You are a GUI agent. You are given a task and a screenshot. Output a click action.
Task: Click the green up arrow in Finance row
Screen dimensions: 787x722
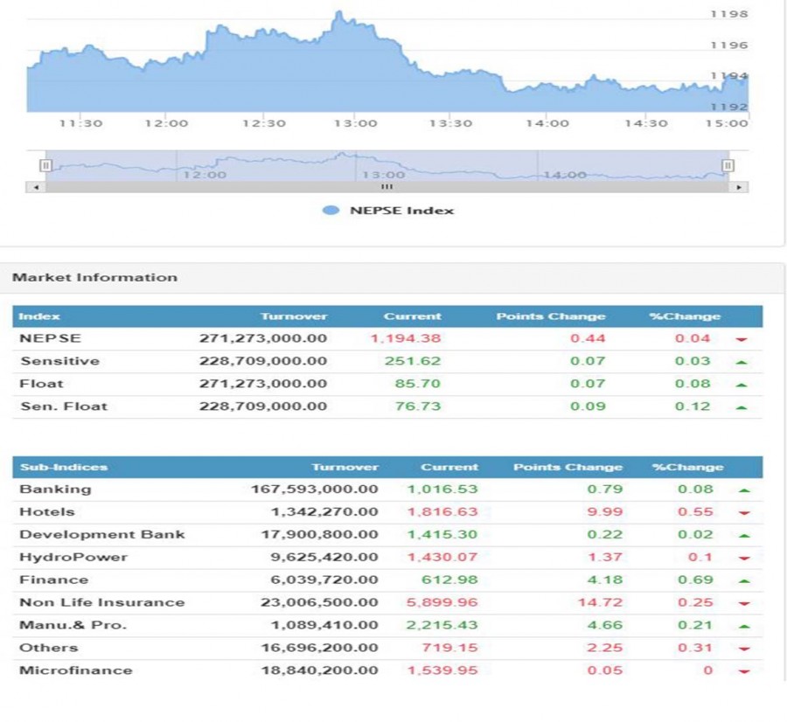coord(743,580)
